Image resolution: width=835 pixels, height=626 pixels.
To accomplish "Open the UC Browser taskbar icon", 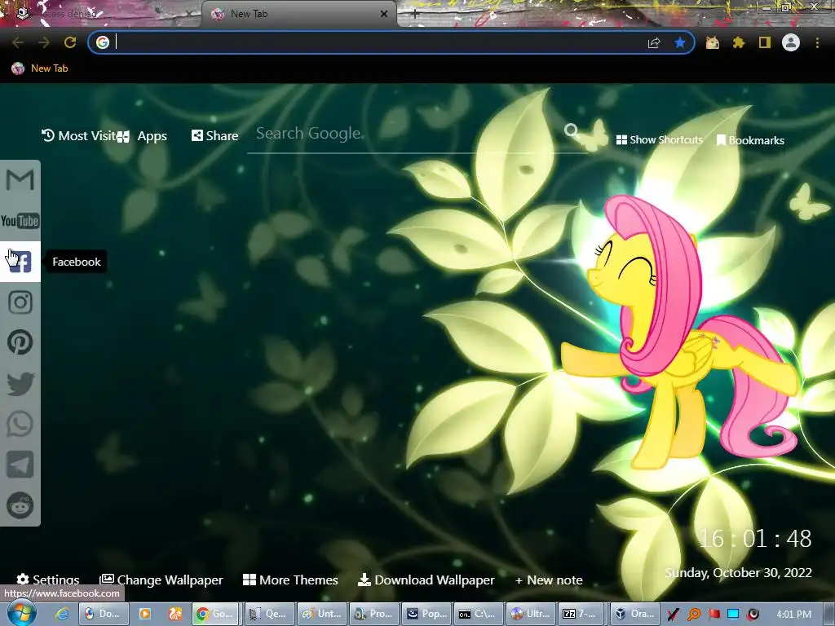I will coord(175,614).
